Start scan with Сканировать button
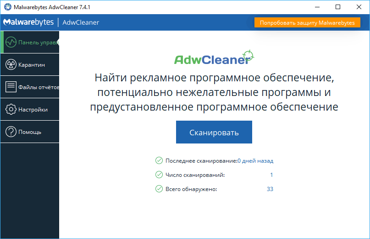Image resolution: width=370 pixels, height=239 pixels. (x=214, y=132)
